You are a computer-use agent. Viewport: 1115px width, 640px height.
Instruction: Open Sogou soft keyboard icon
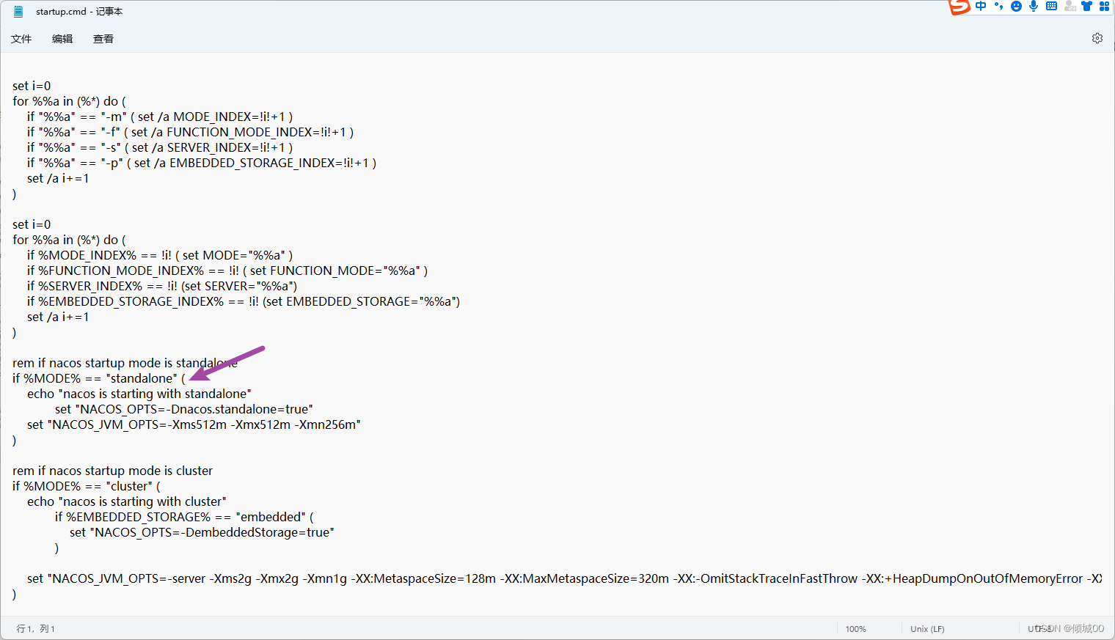(1051, 6)
